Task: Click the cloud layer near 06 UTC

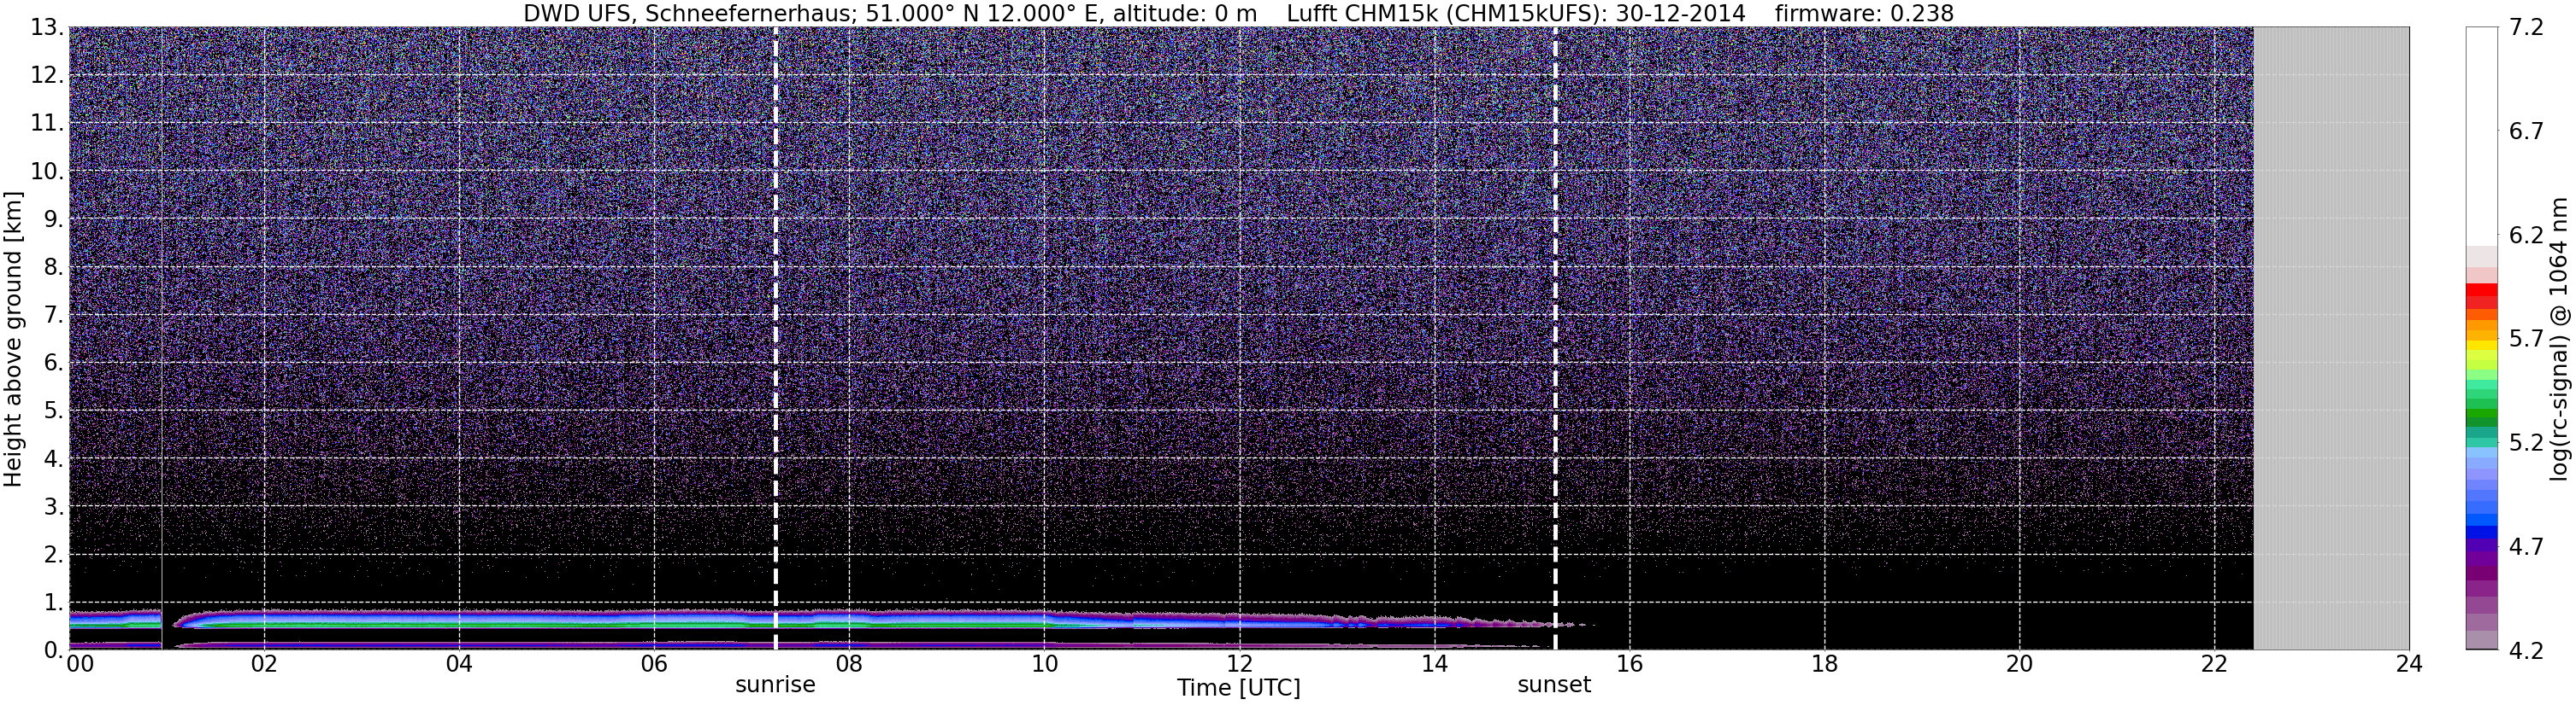Action: click(x=653, y=619)
